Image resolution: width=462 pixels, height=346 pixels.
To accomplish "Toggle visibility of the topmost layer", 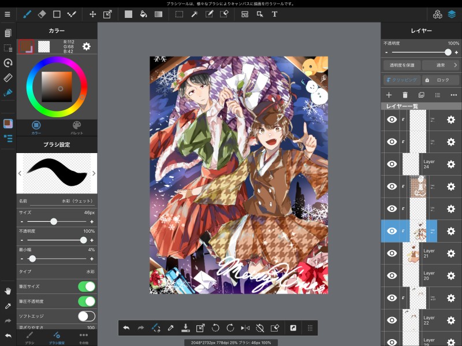I will (392, 120).
